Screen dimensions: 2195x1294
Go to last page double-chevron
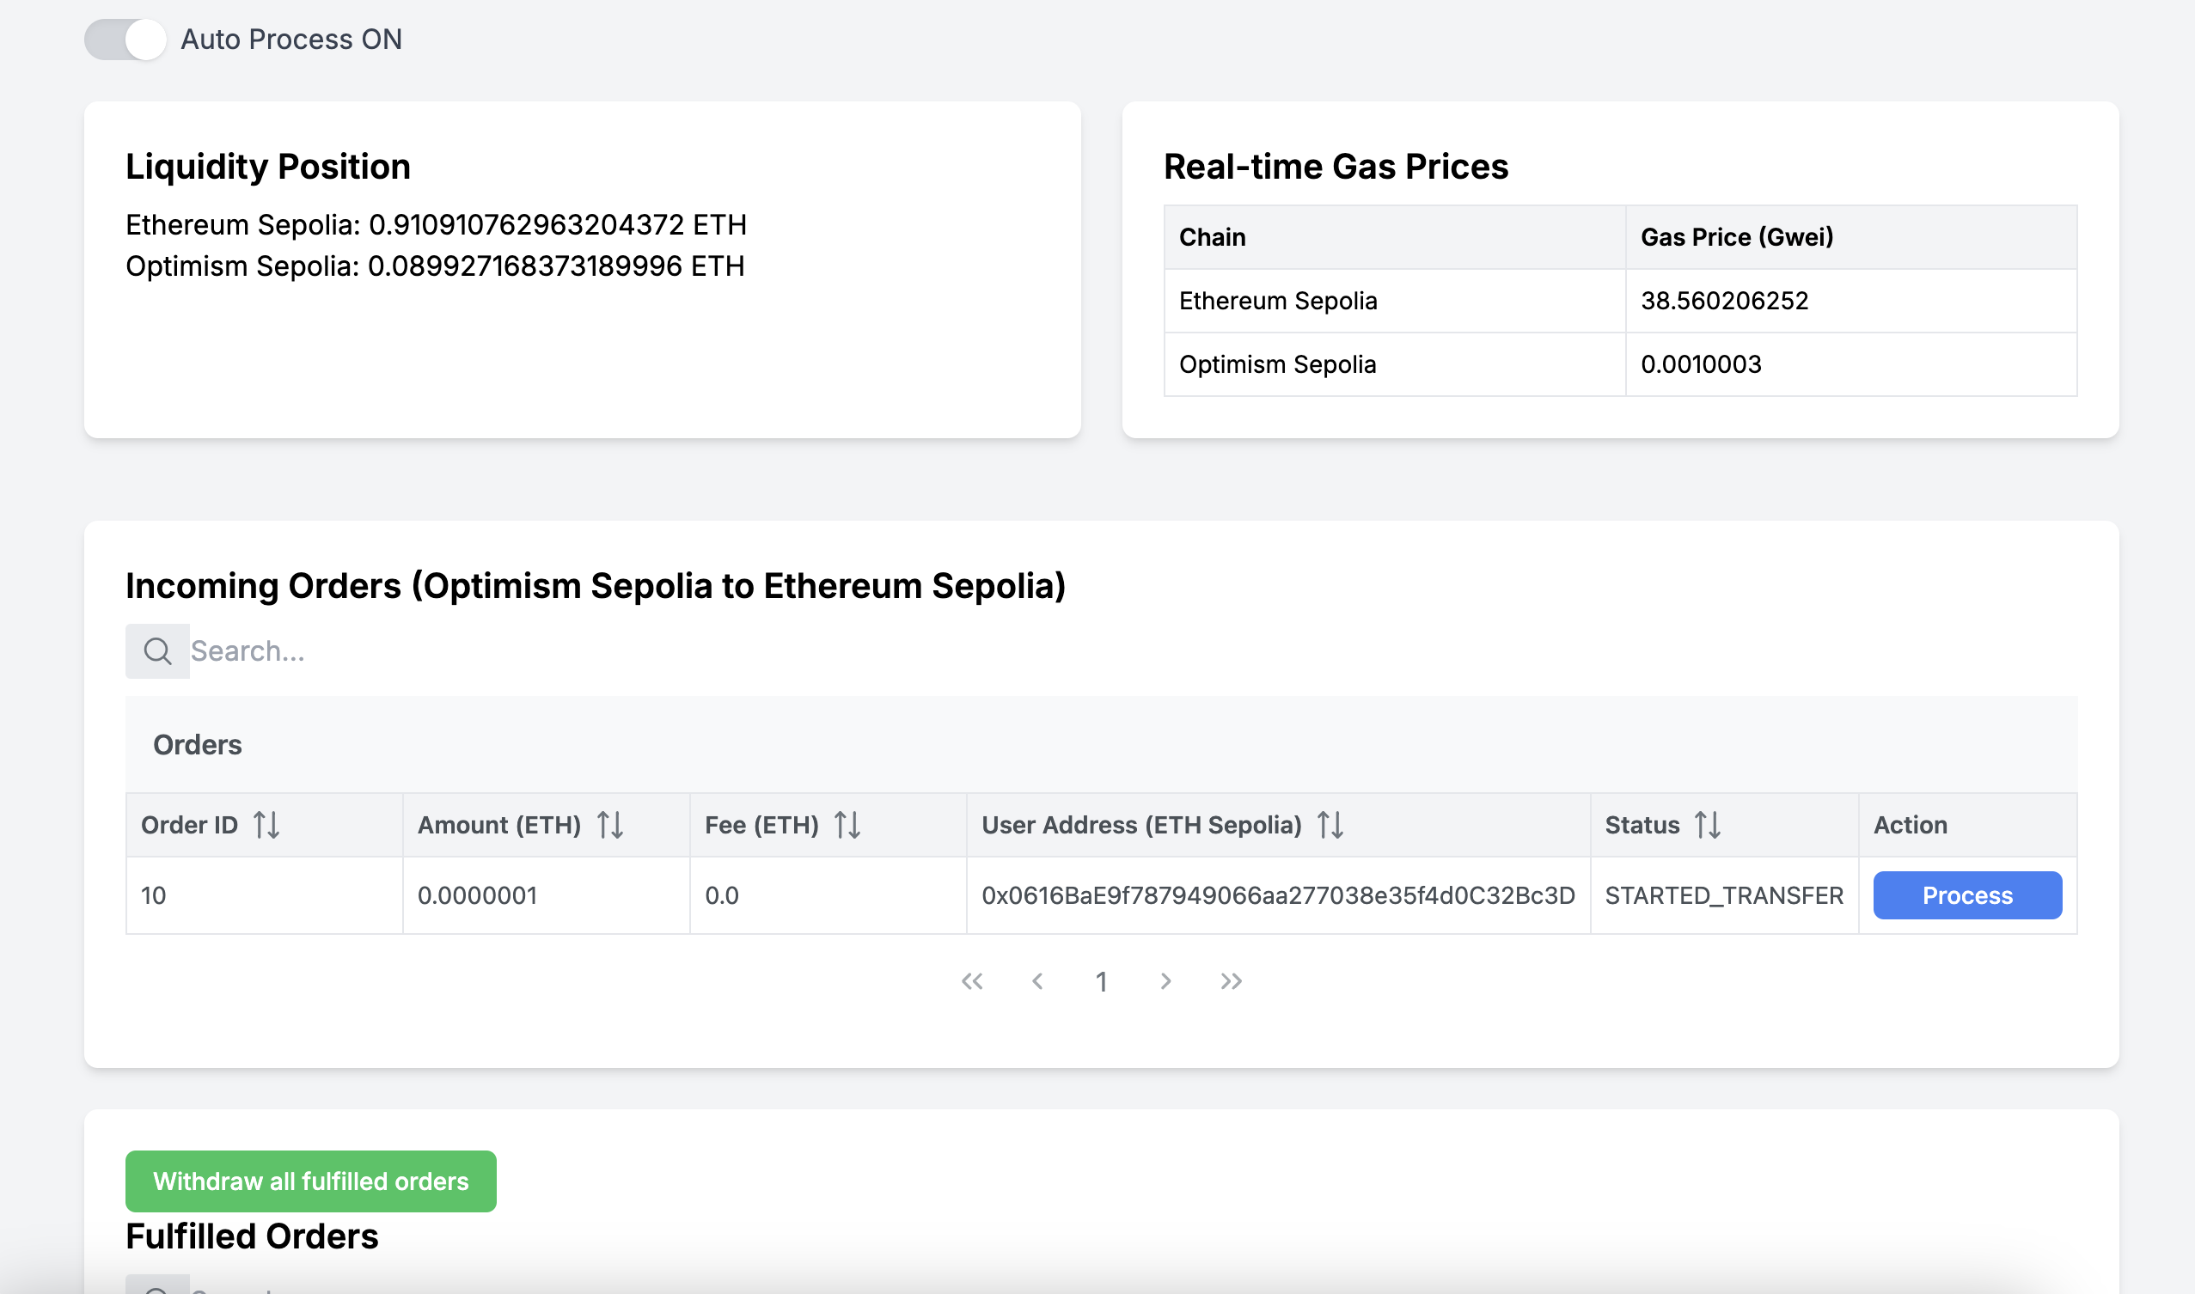pos(1231,981)
